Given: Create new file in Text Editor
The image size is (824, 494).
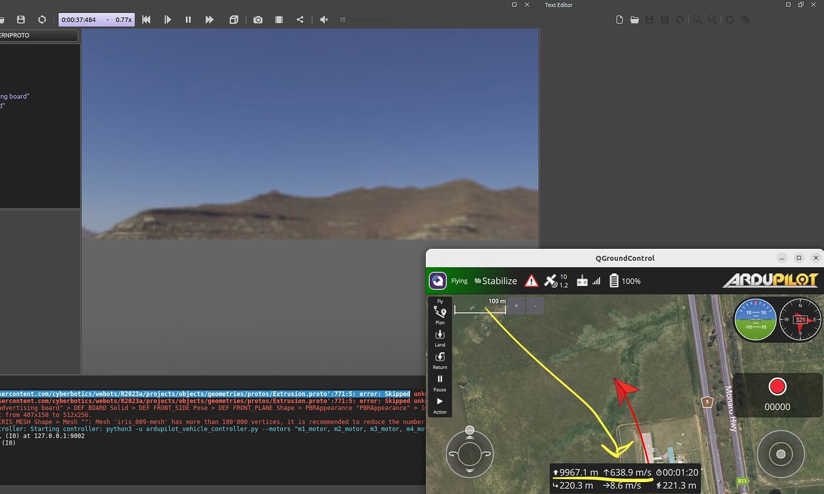Looking at the screenshot, I should (x=619, y=20).
